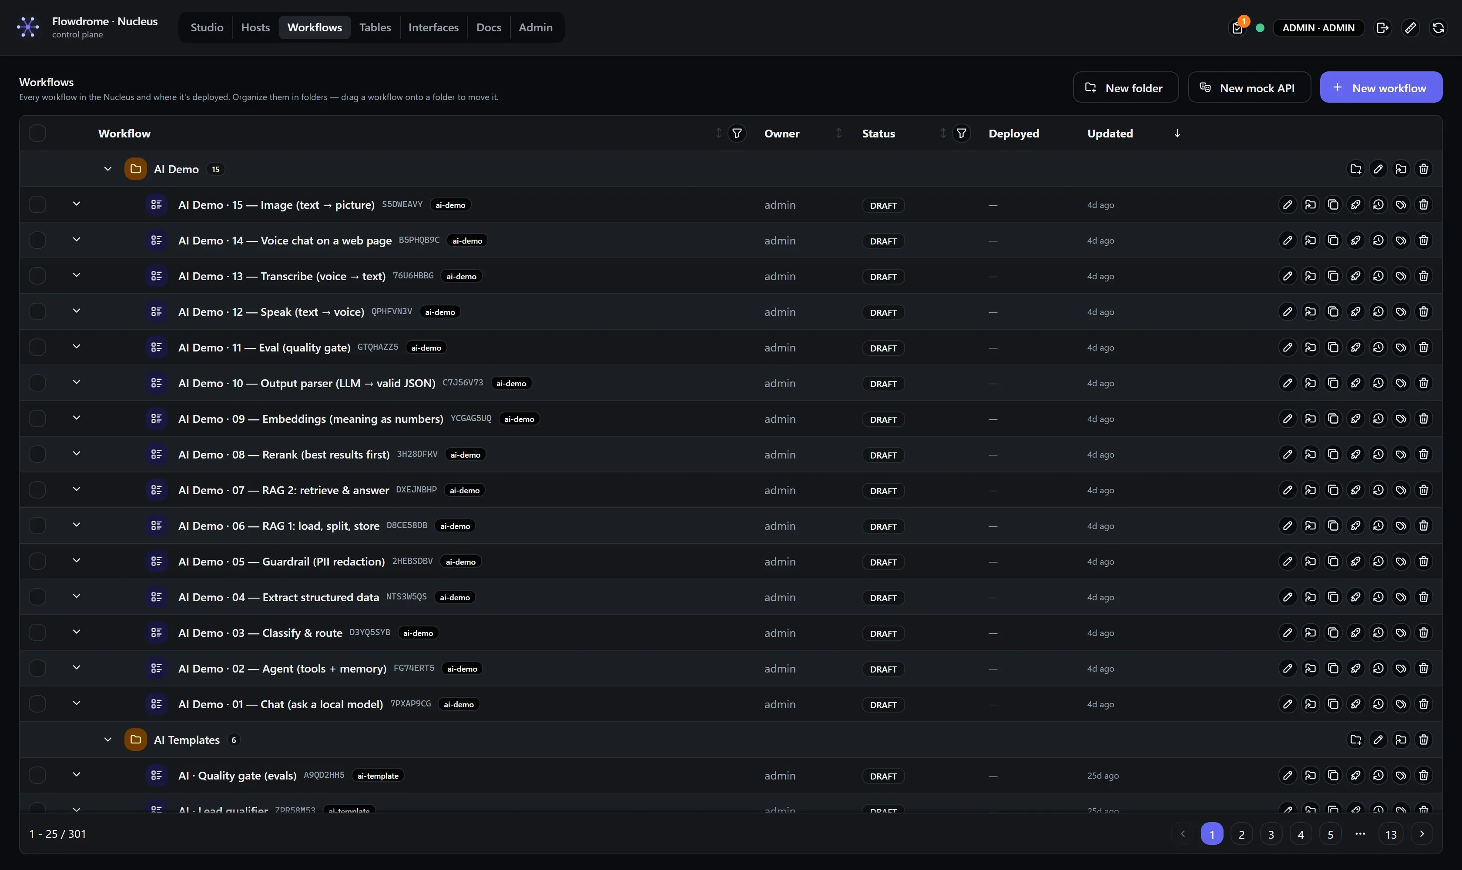This screenshot has height=870, width=1462.
Task: Edit tags for AI Demo 10 Output parser
Action: [x=1401, y=383]
